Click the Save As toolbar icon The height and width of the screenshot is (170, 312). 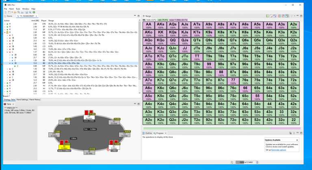(x=30, y=12)
